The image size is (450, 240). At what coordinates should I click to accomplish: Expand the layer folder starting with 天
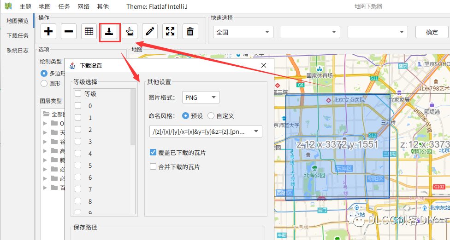click(45, 133)
